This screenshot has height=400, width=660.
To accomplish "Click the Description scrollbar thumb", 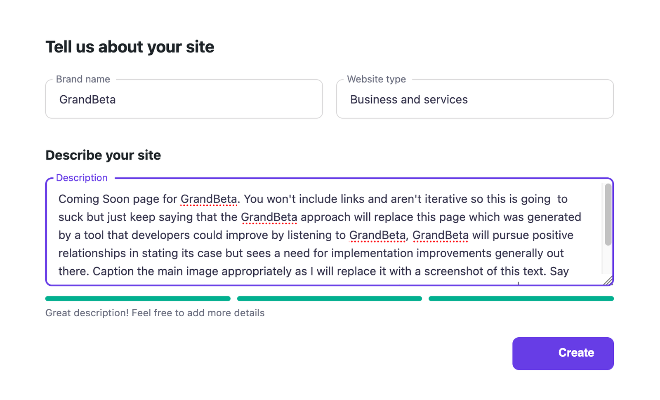I will coord(608,214).
